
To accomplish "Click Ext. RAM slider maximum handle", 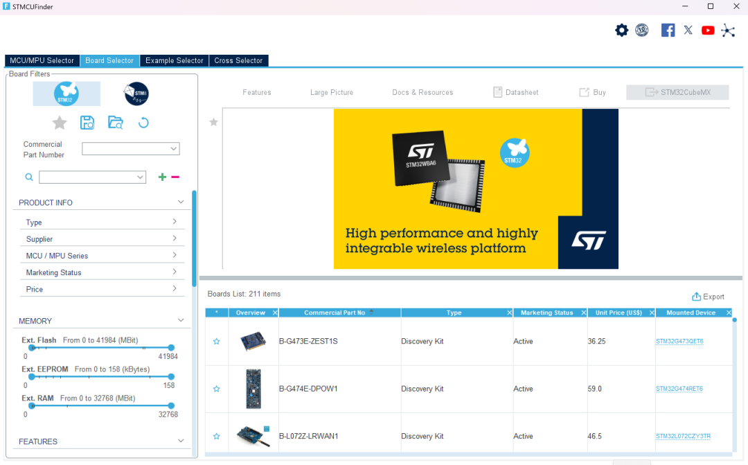I will tap(171, 406).
